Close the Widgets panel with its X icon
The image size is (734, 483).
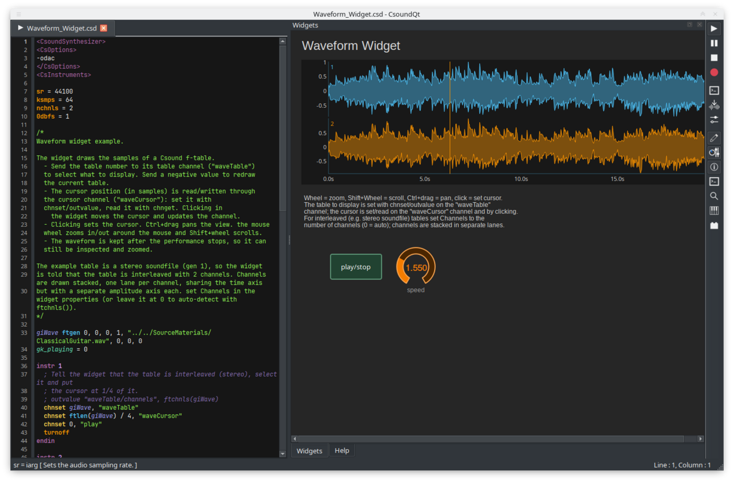(700, 25)
